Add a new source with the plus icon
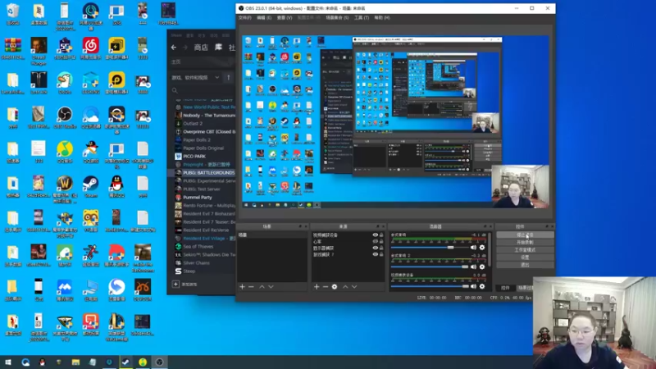This screenshot has height=369, width=656. coord(317,286)
